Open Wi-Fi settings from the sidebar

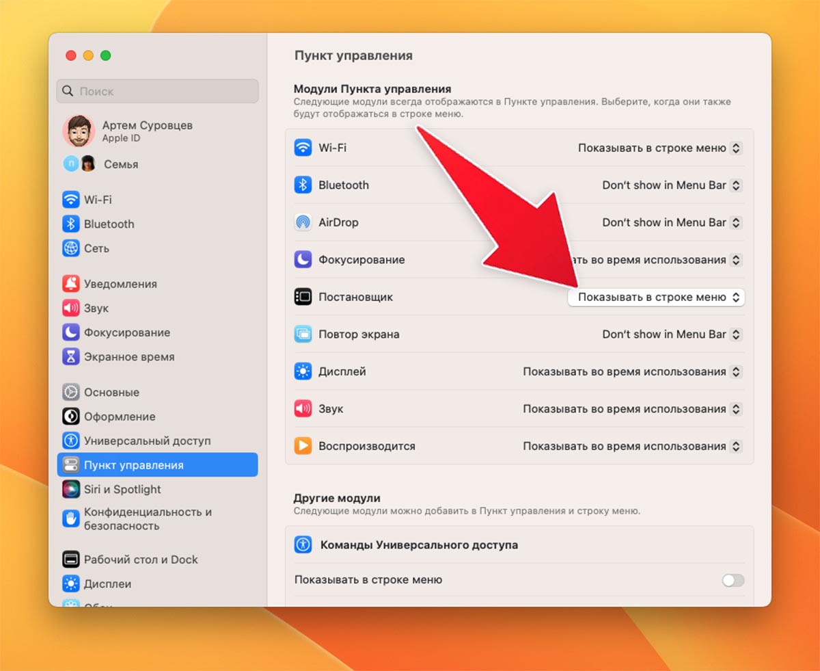[158, 200]
